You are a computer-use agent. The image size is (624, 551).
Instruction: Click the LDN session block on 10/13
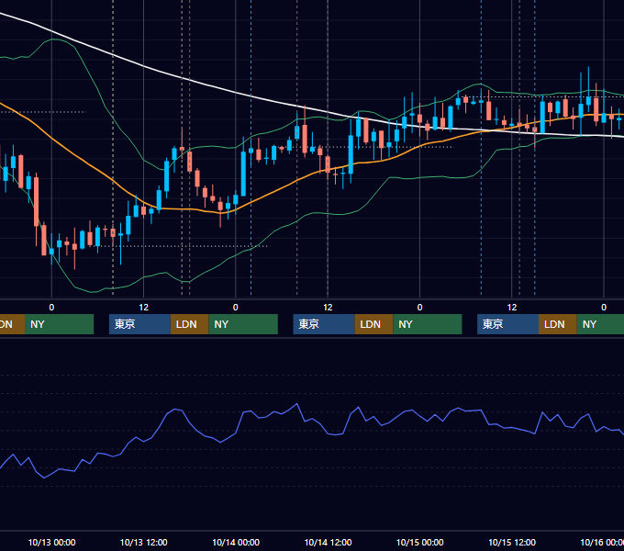(x=189, y=324)
